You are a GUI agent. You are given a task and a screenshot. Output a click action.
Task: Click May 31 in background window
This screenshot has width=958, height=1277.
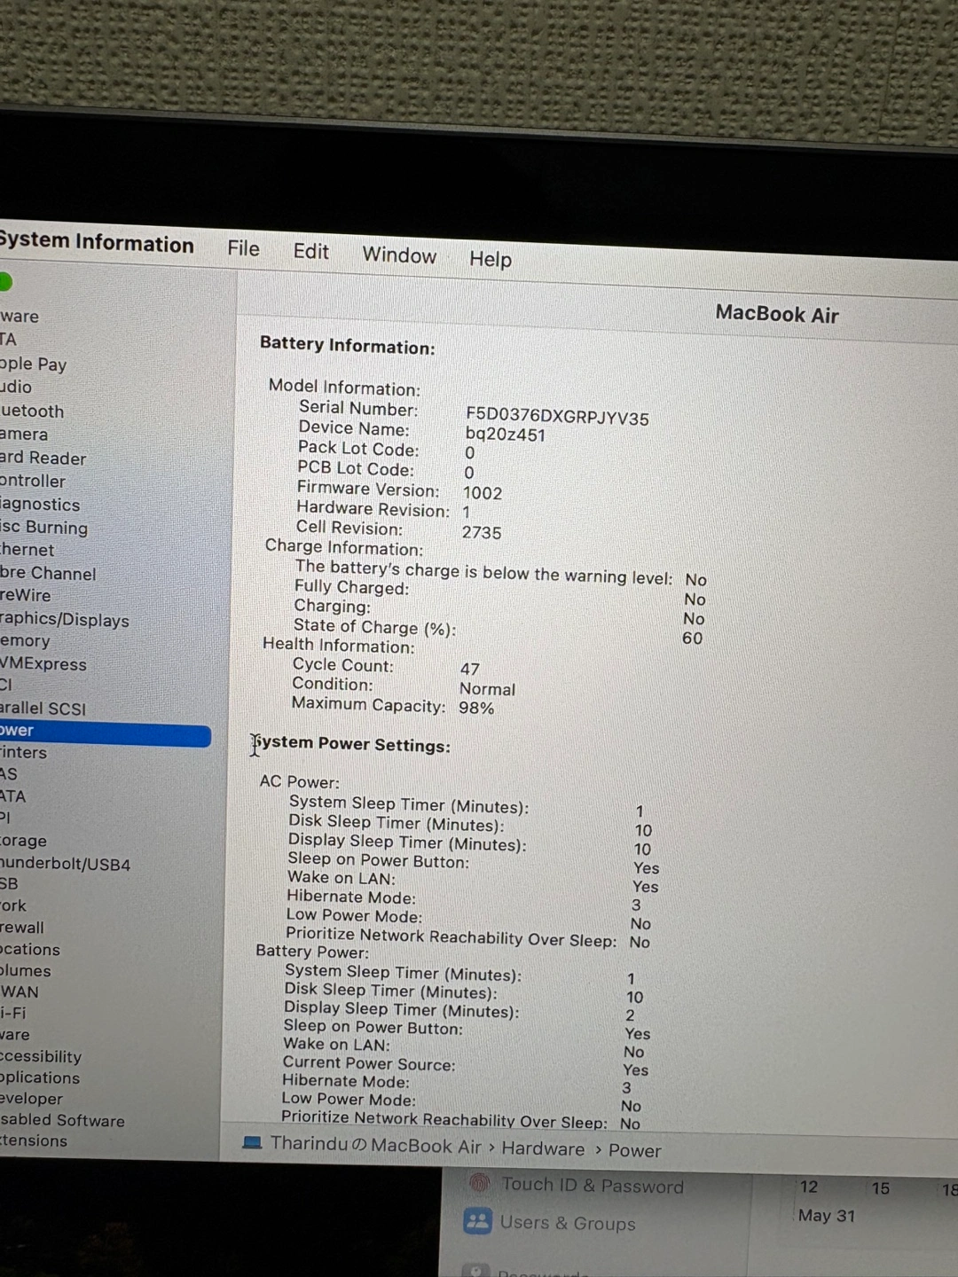click(827, 1215)
